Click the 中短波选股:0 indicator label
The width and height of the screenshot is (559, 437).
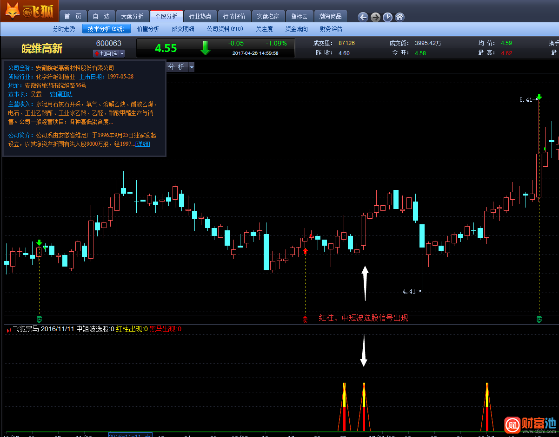tap(95, 329)
